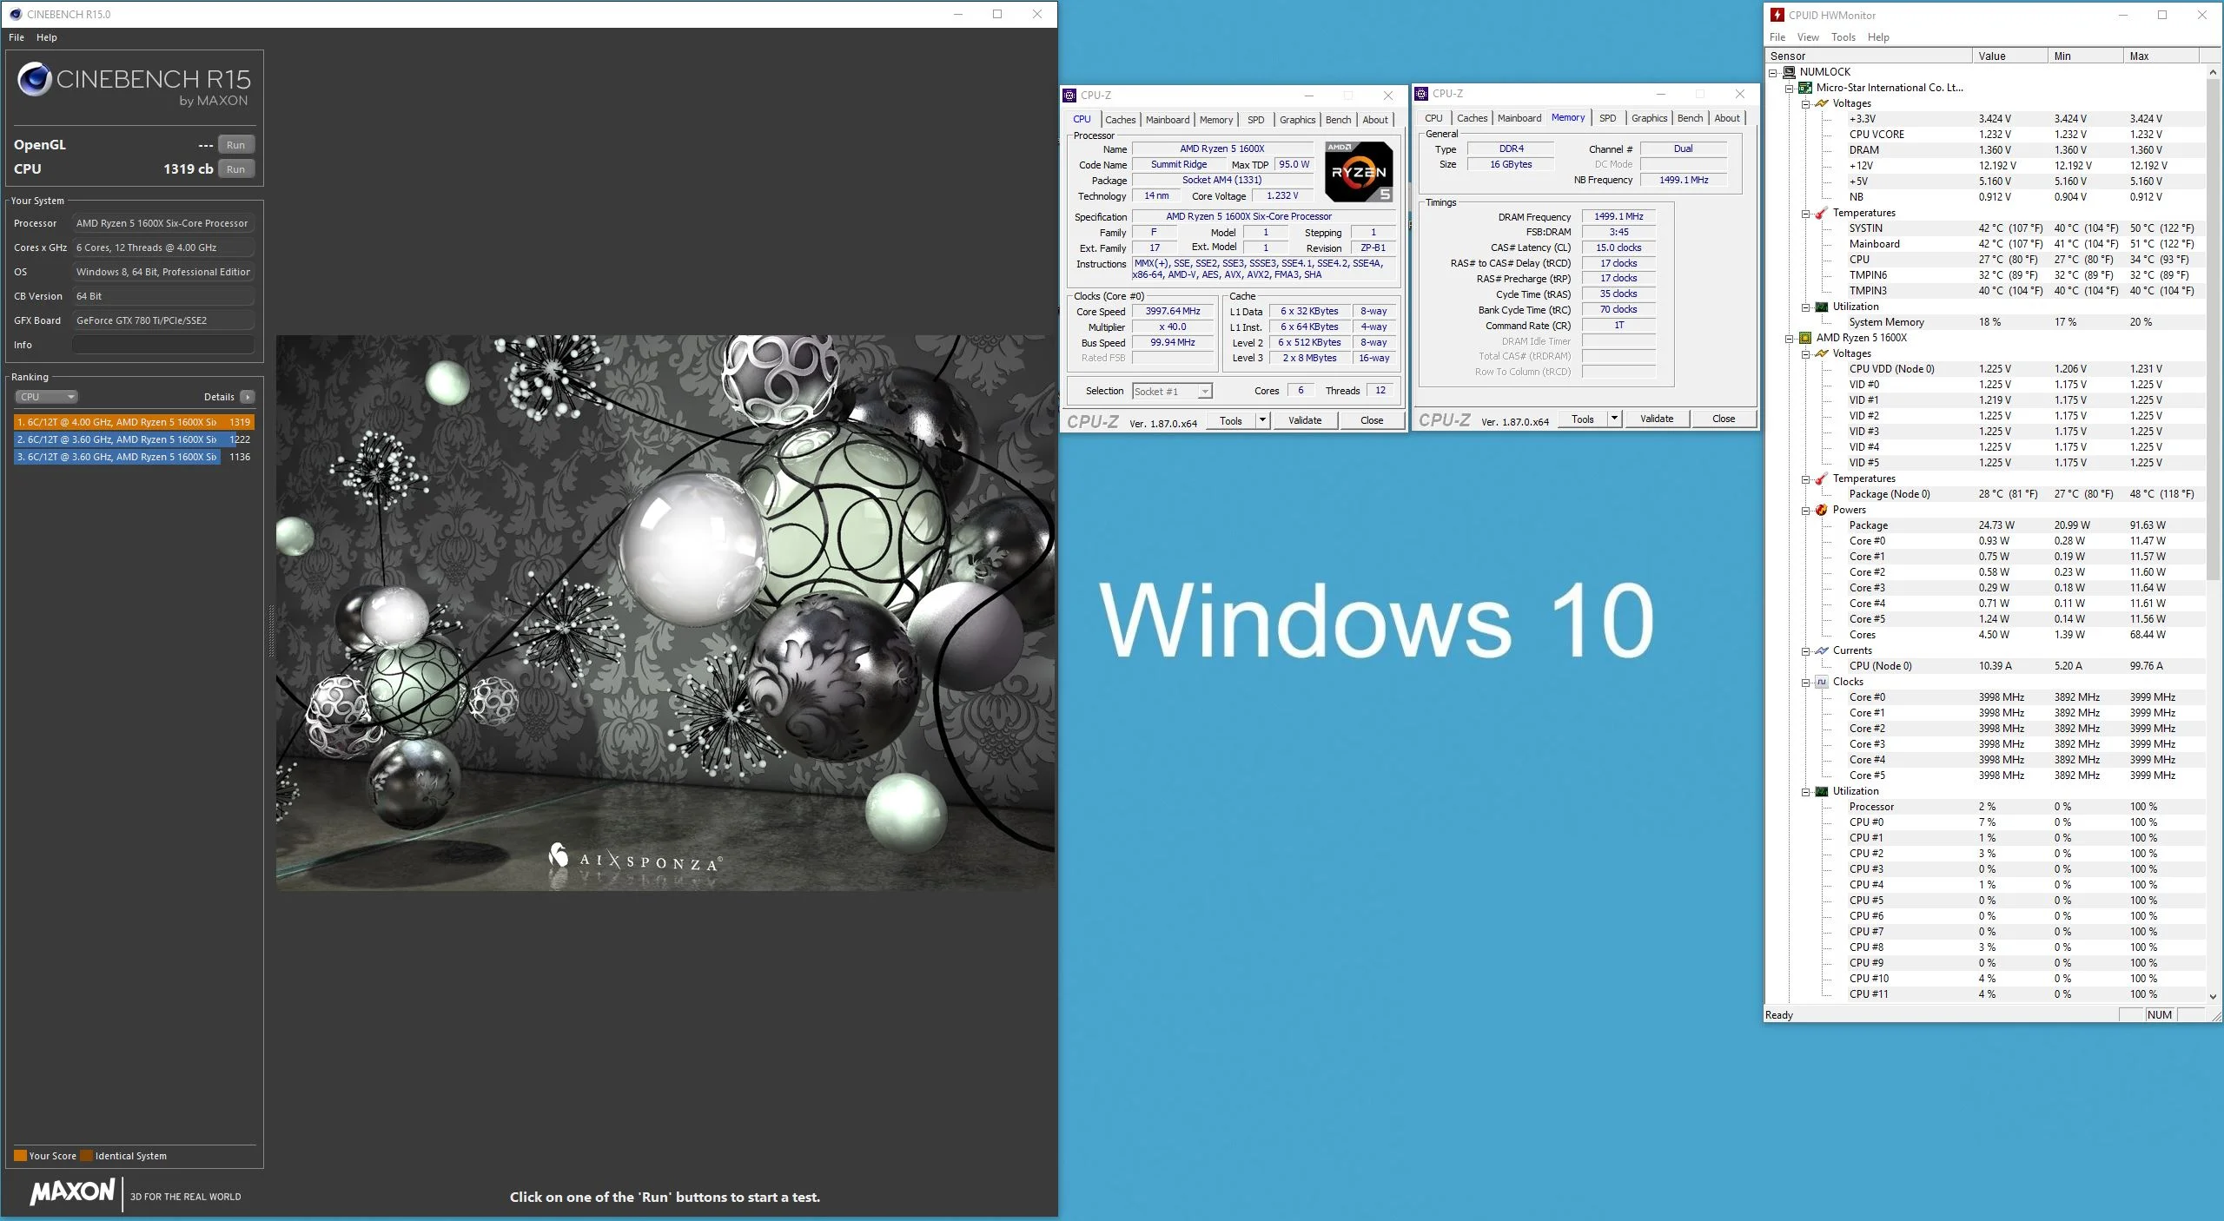Collapse the Micro-Star International tree node
The width and height of the screenshot is (2224, 1221).
tap(1790, 89)
